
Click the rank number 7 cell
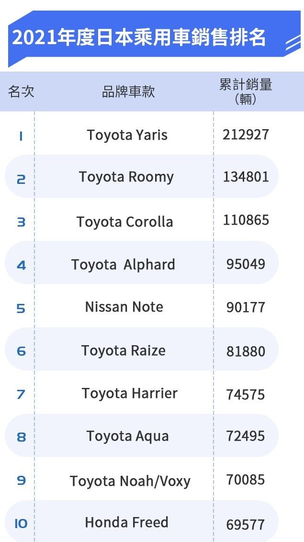[21, 394]
